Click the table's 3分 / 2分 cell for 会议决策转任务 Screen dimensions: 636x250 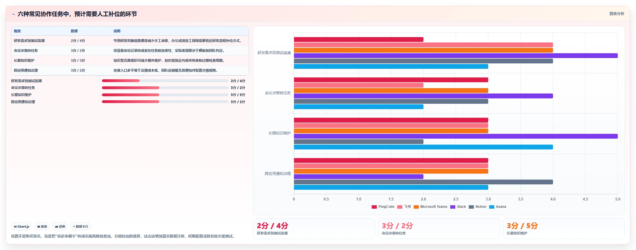78,51
